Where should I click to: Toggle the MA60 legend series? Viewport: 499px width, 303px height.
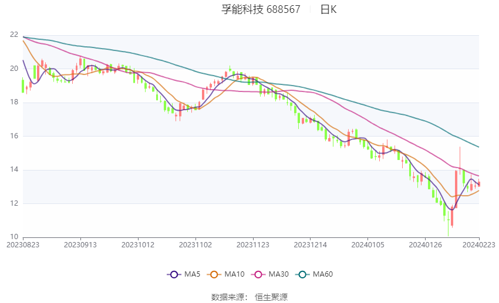(x=314, y=274)
